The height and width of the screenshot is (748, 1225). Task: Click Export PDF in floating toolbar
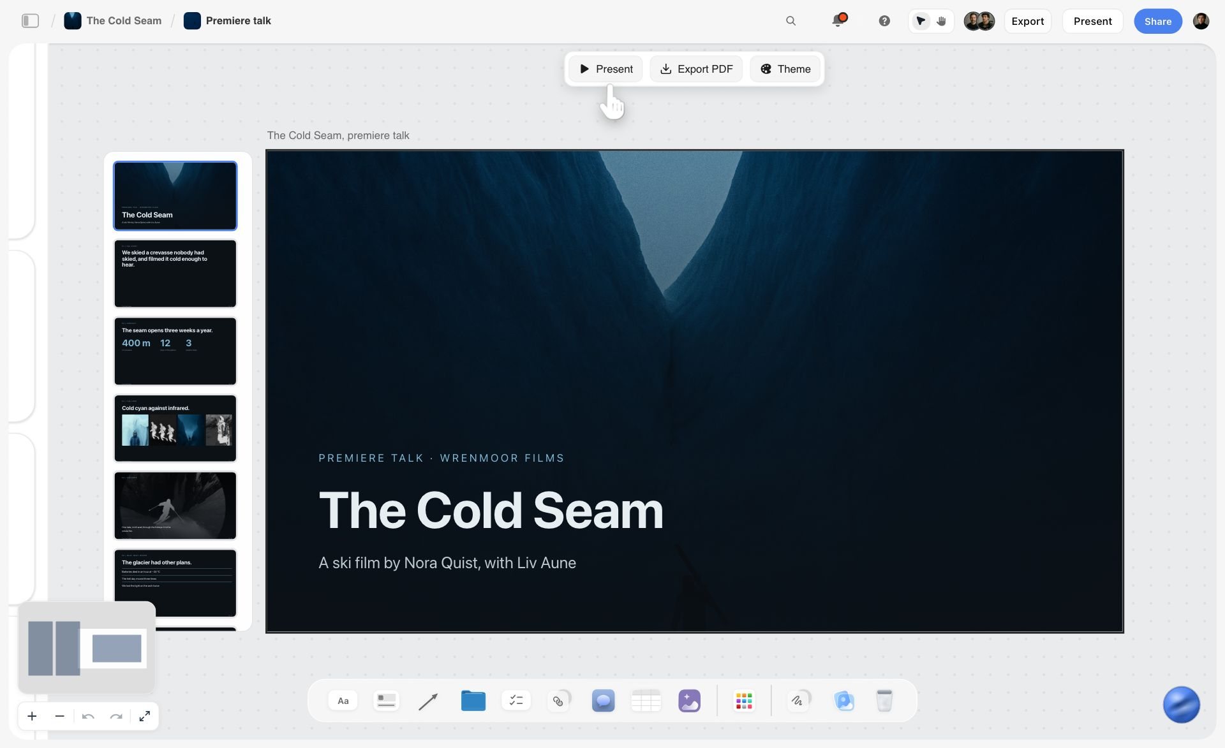696,69
